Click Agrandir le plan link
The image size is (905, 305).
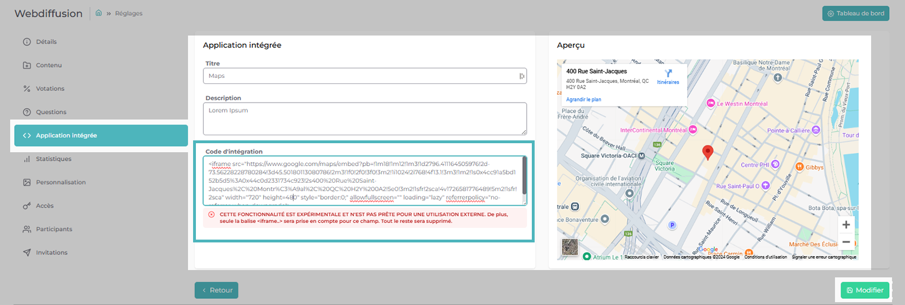coord(584,100)
